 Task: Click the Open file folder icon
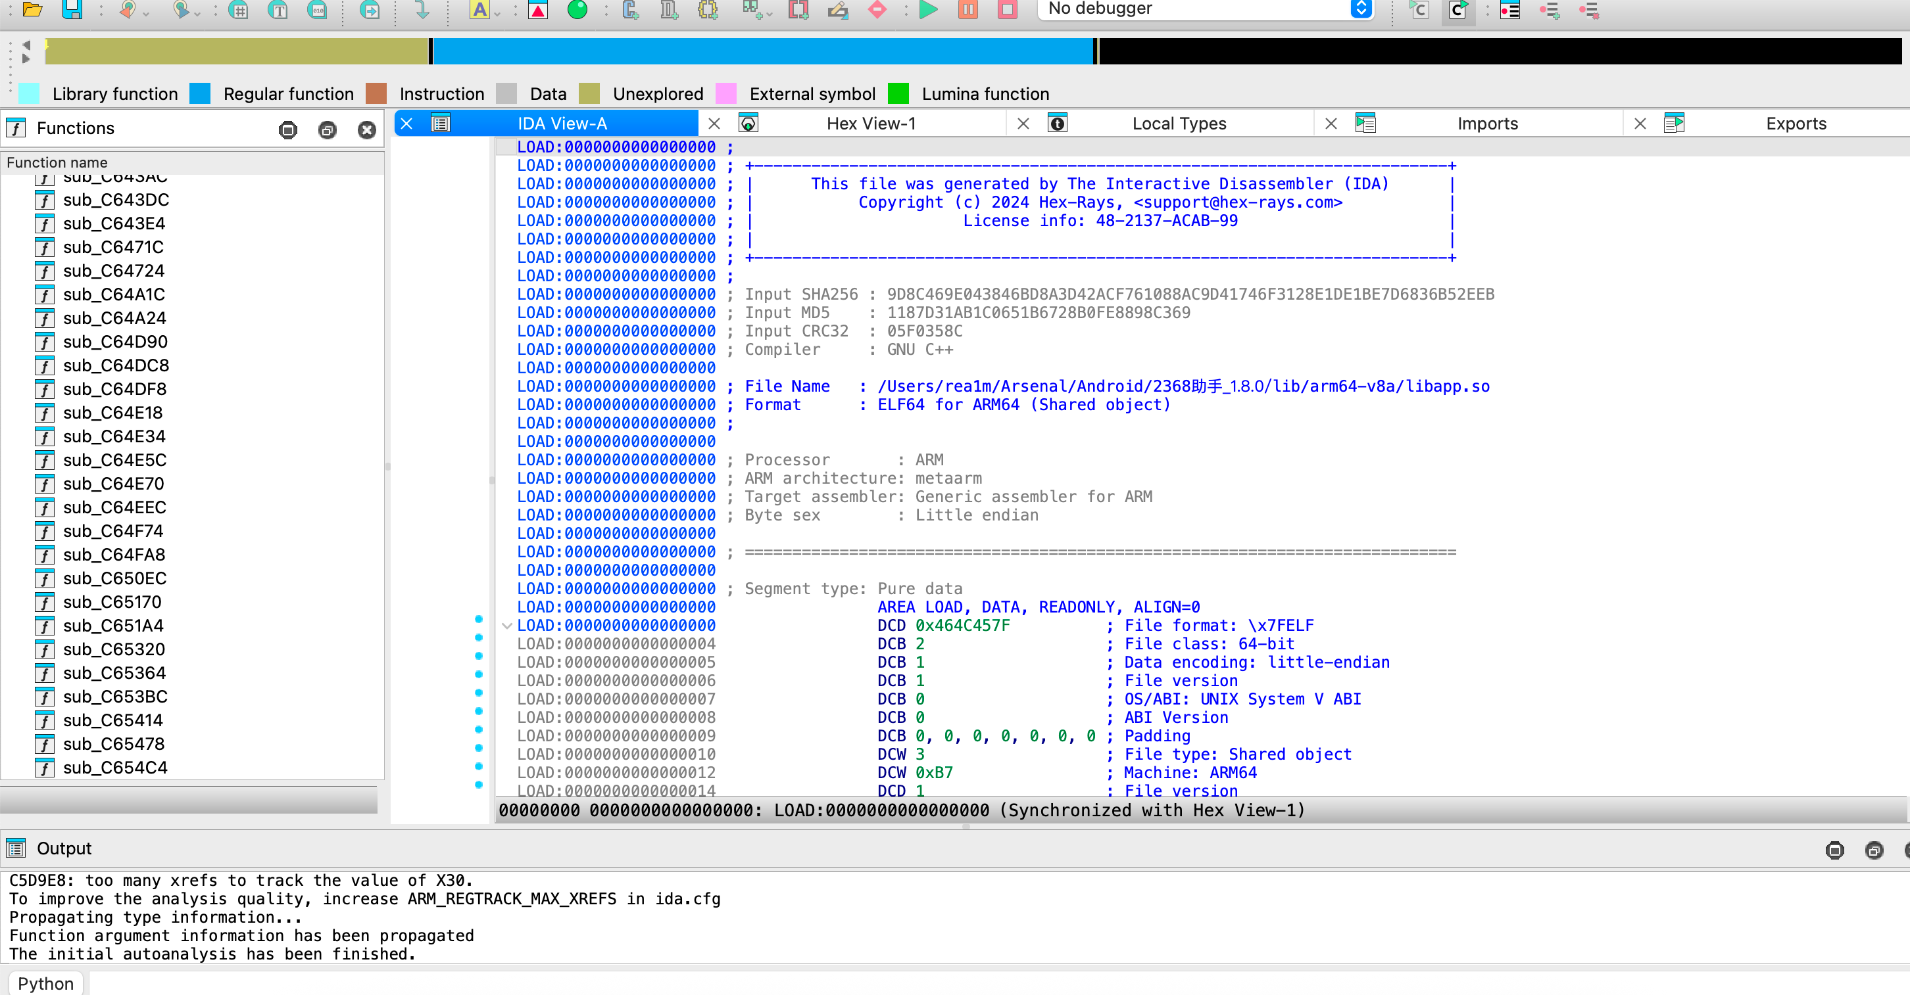(x=33, y=10)
